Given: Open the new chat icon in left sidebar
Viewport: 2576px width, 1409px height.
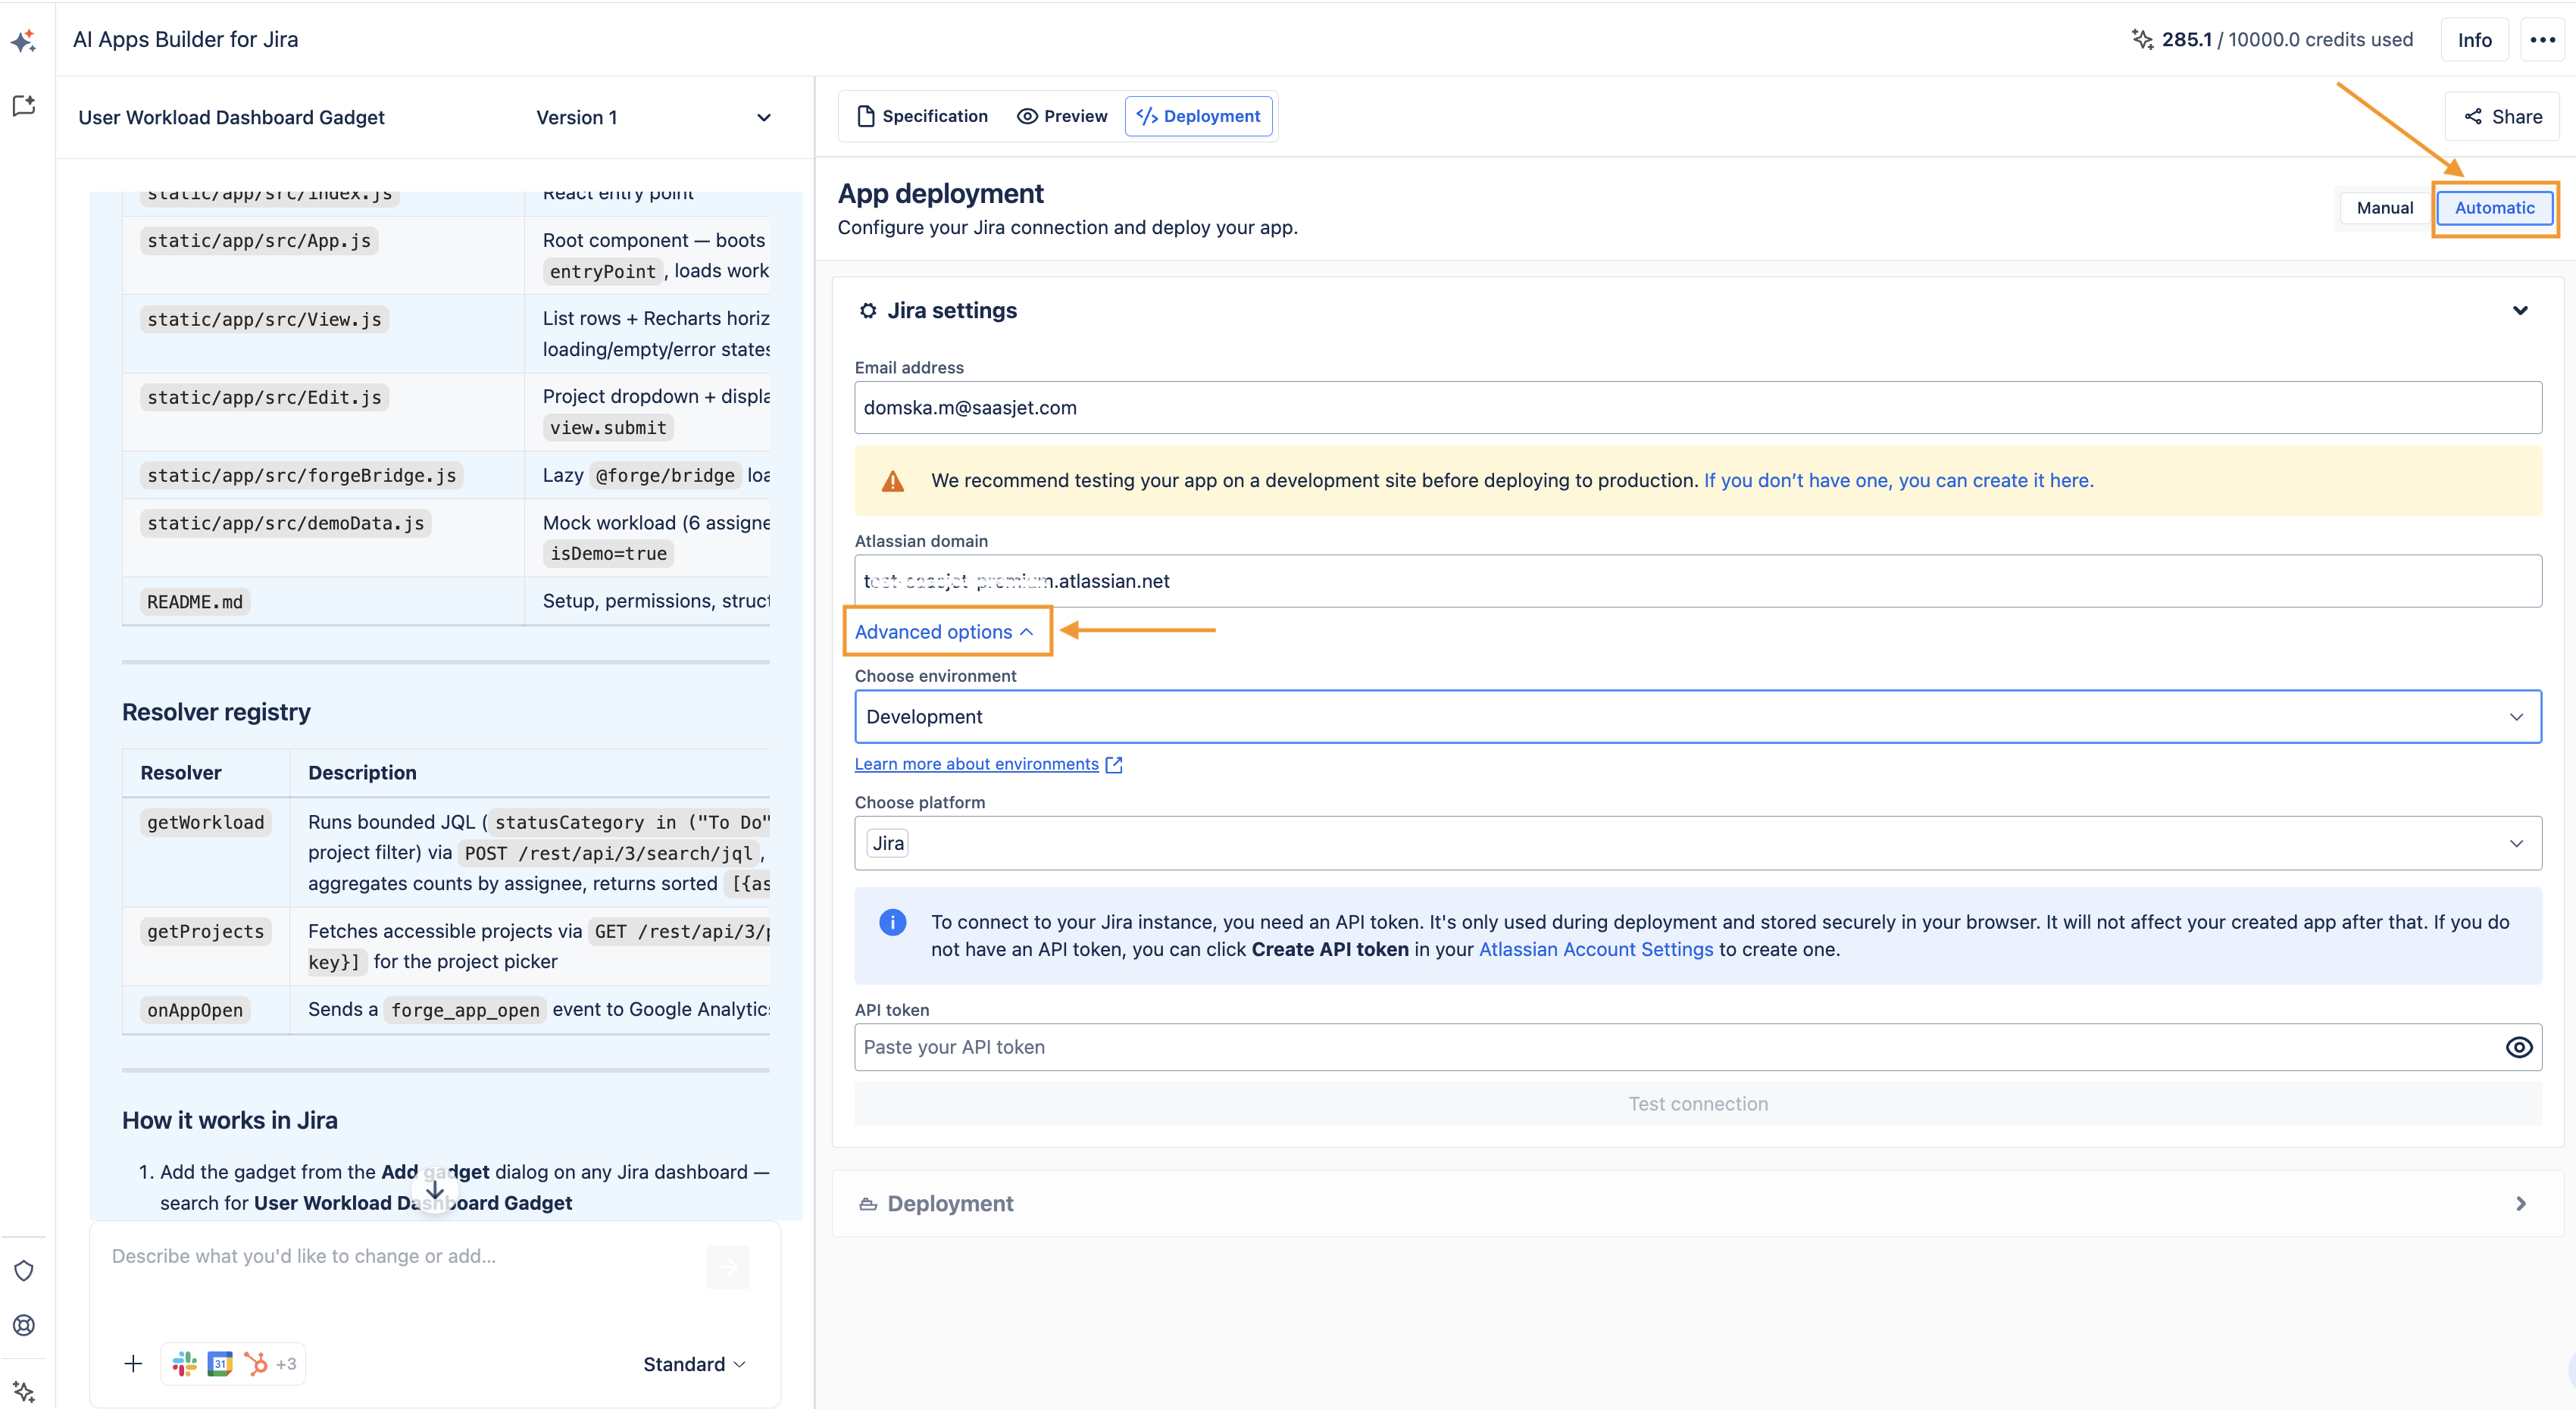Looking at the screenshot, I should 24,106.
